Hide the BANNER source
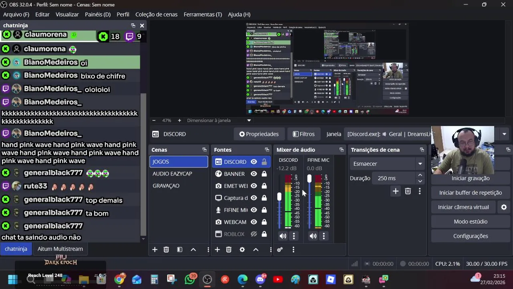The width and height of the screenshot is (513, 289). coord(254,174)
